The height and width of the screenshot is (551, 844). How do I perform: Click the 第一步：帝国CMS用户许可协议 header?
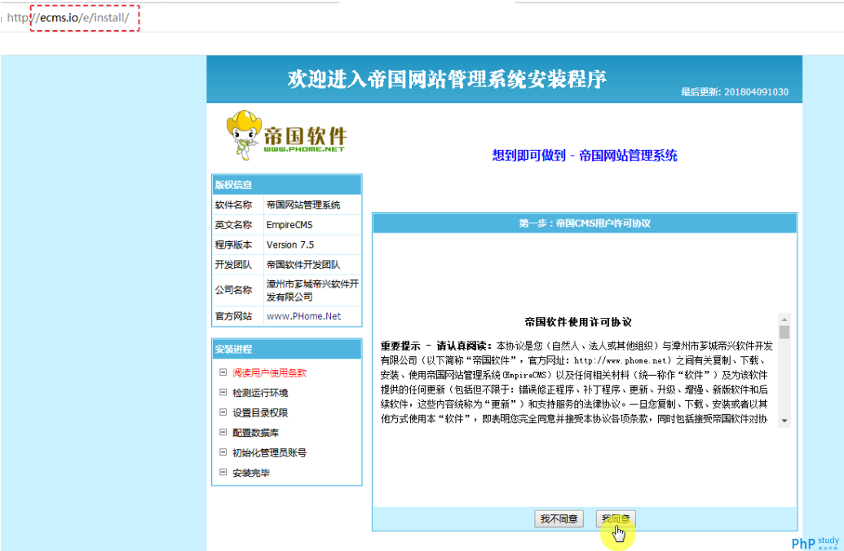point(585,223)
